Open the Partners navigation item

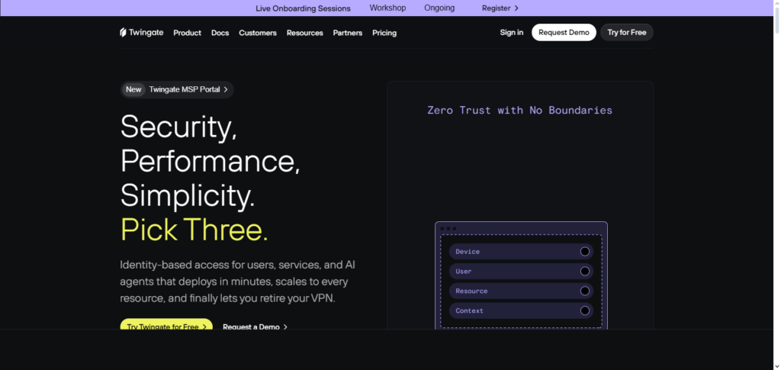[x=347, y=33]
